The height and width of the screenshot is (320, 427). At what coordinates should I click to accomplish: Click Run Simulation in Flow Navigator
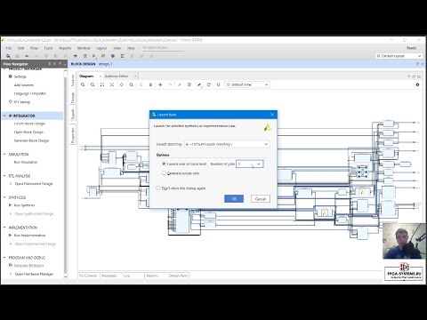point(26,162)
